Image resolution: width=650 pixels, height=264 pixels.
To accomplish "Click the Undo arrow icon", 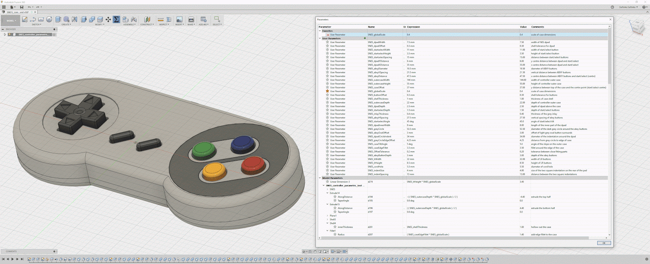I will click(29, 7).
